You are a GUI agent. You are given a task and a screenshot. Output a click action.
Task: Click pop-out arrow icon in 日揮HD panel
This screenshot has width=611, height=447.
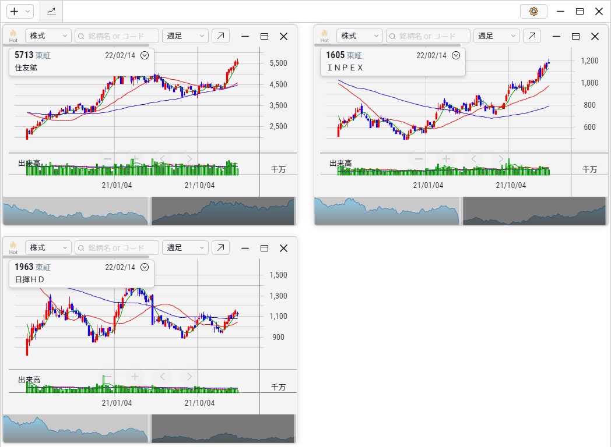[x=220, y=248]
